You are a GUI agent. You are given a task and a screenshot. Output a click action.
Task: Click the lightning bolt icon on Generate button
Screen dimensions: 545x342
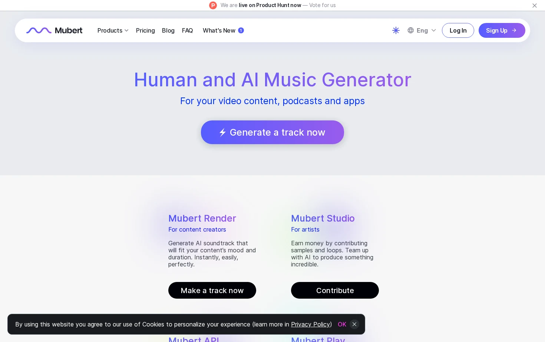pos(222,132)
